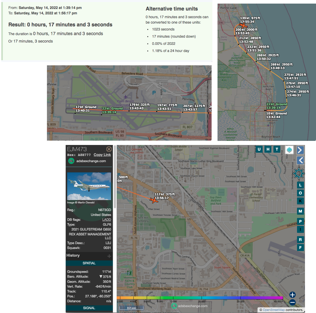Click the orange aircraft icon near 13:56:17
Image resolution: width=316 pixels, height=313 pixels.
click(154, 200)
